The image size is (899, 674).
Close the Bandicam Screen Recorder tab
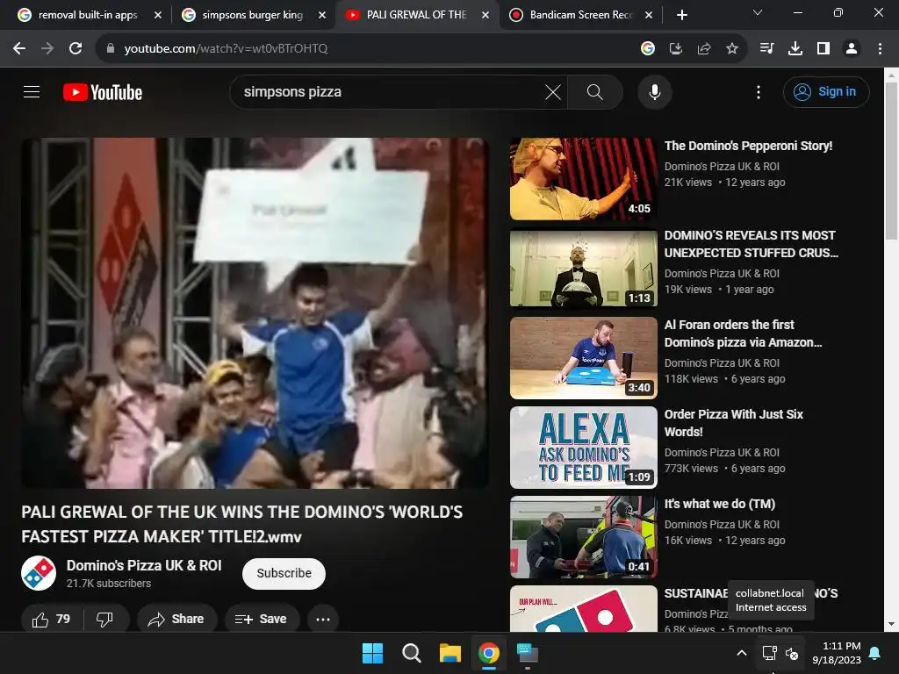649,15
